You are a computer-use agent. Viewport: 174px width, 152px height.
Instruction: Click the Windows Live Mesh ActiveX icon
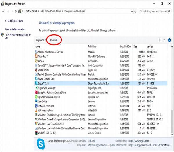click(36, 128)
